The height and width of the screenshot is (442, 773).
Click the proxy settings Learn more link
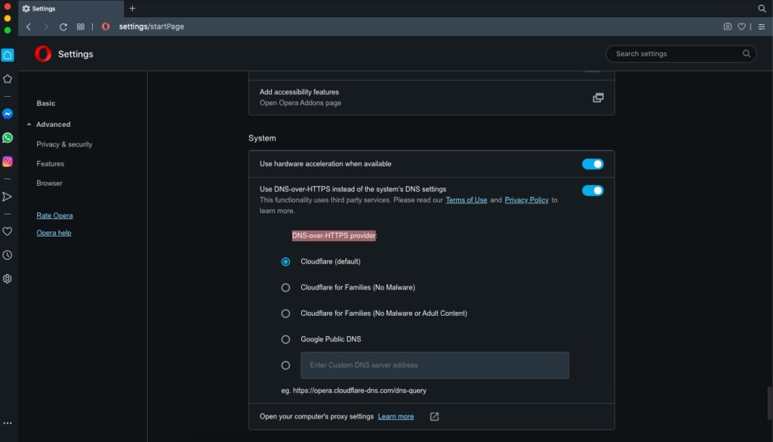tap(396, 416)
